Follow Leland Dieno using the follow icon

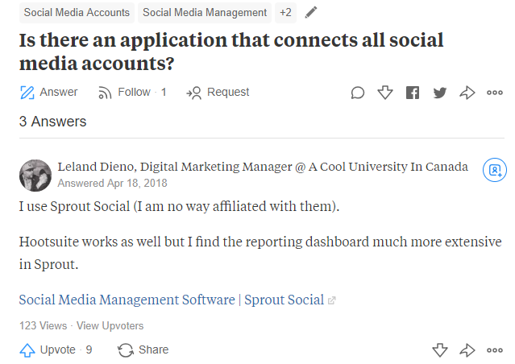coord(494,170)
